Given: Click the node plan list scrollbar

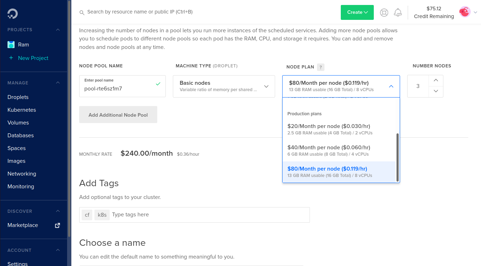Looking at the screenshot, I should pos(398,157).
